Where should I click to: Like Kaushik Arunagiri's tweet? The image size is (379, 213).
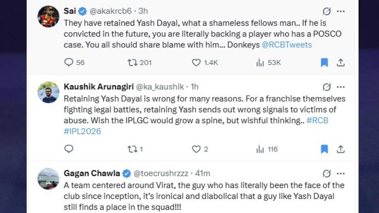tap(196, 149)
